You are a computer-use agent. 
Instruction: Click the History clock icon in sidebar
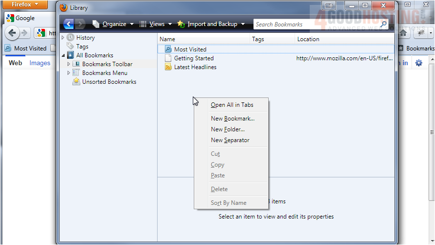71,38
